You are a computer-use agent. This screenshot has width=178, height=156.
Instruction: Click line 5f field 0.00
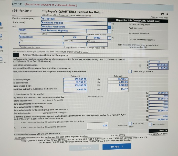point(158,96)
